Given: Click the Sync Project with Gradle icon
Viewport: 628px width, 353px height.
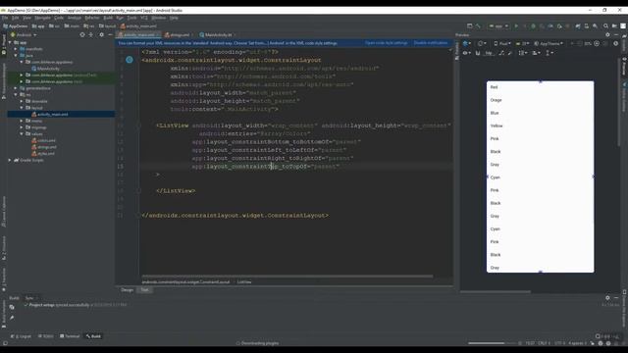Looking at the screenshot, I should (578, 26).
